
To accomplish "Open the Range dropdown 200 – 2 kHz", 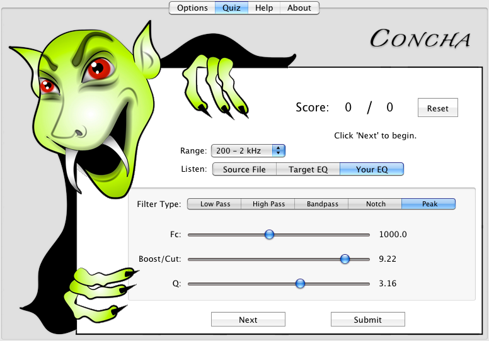I will (x=248, y=151).
